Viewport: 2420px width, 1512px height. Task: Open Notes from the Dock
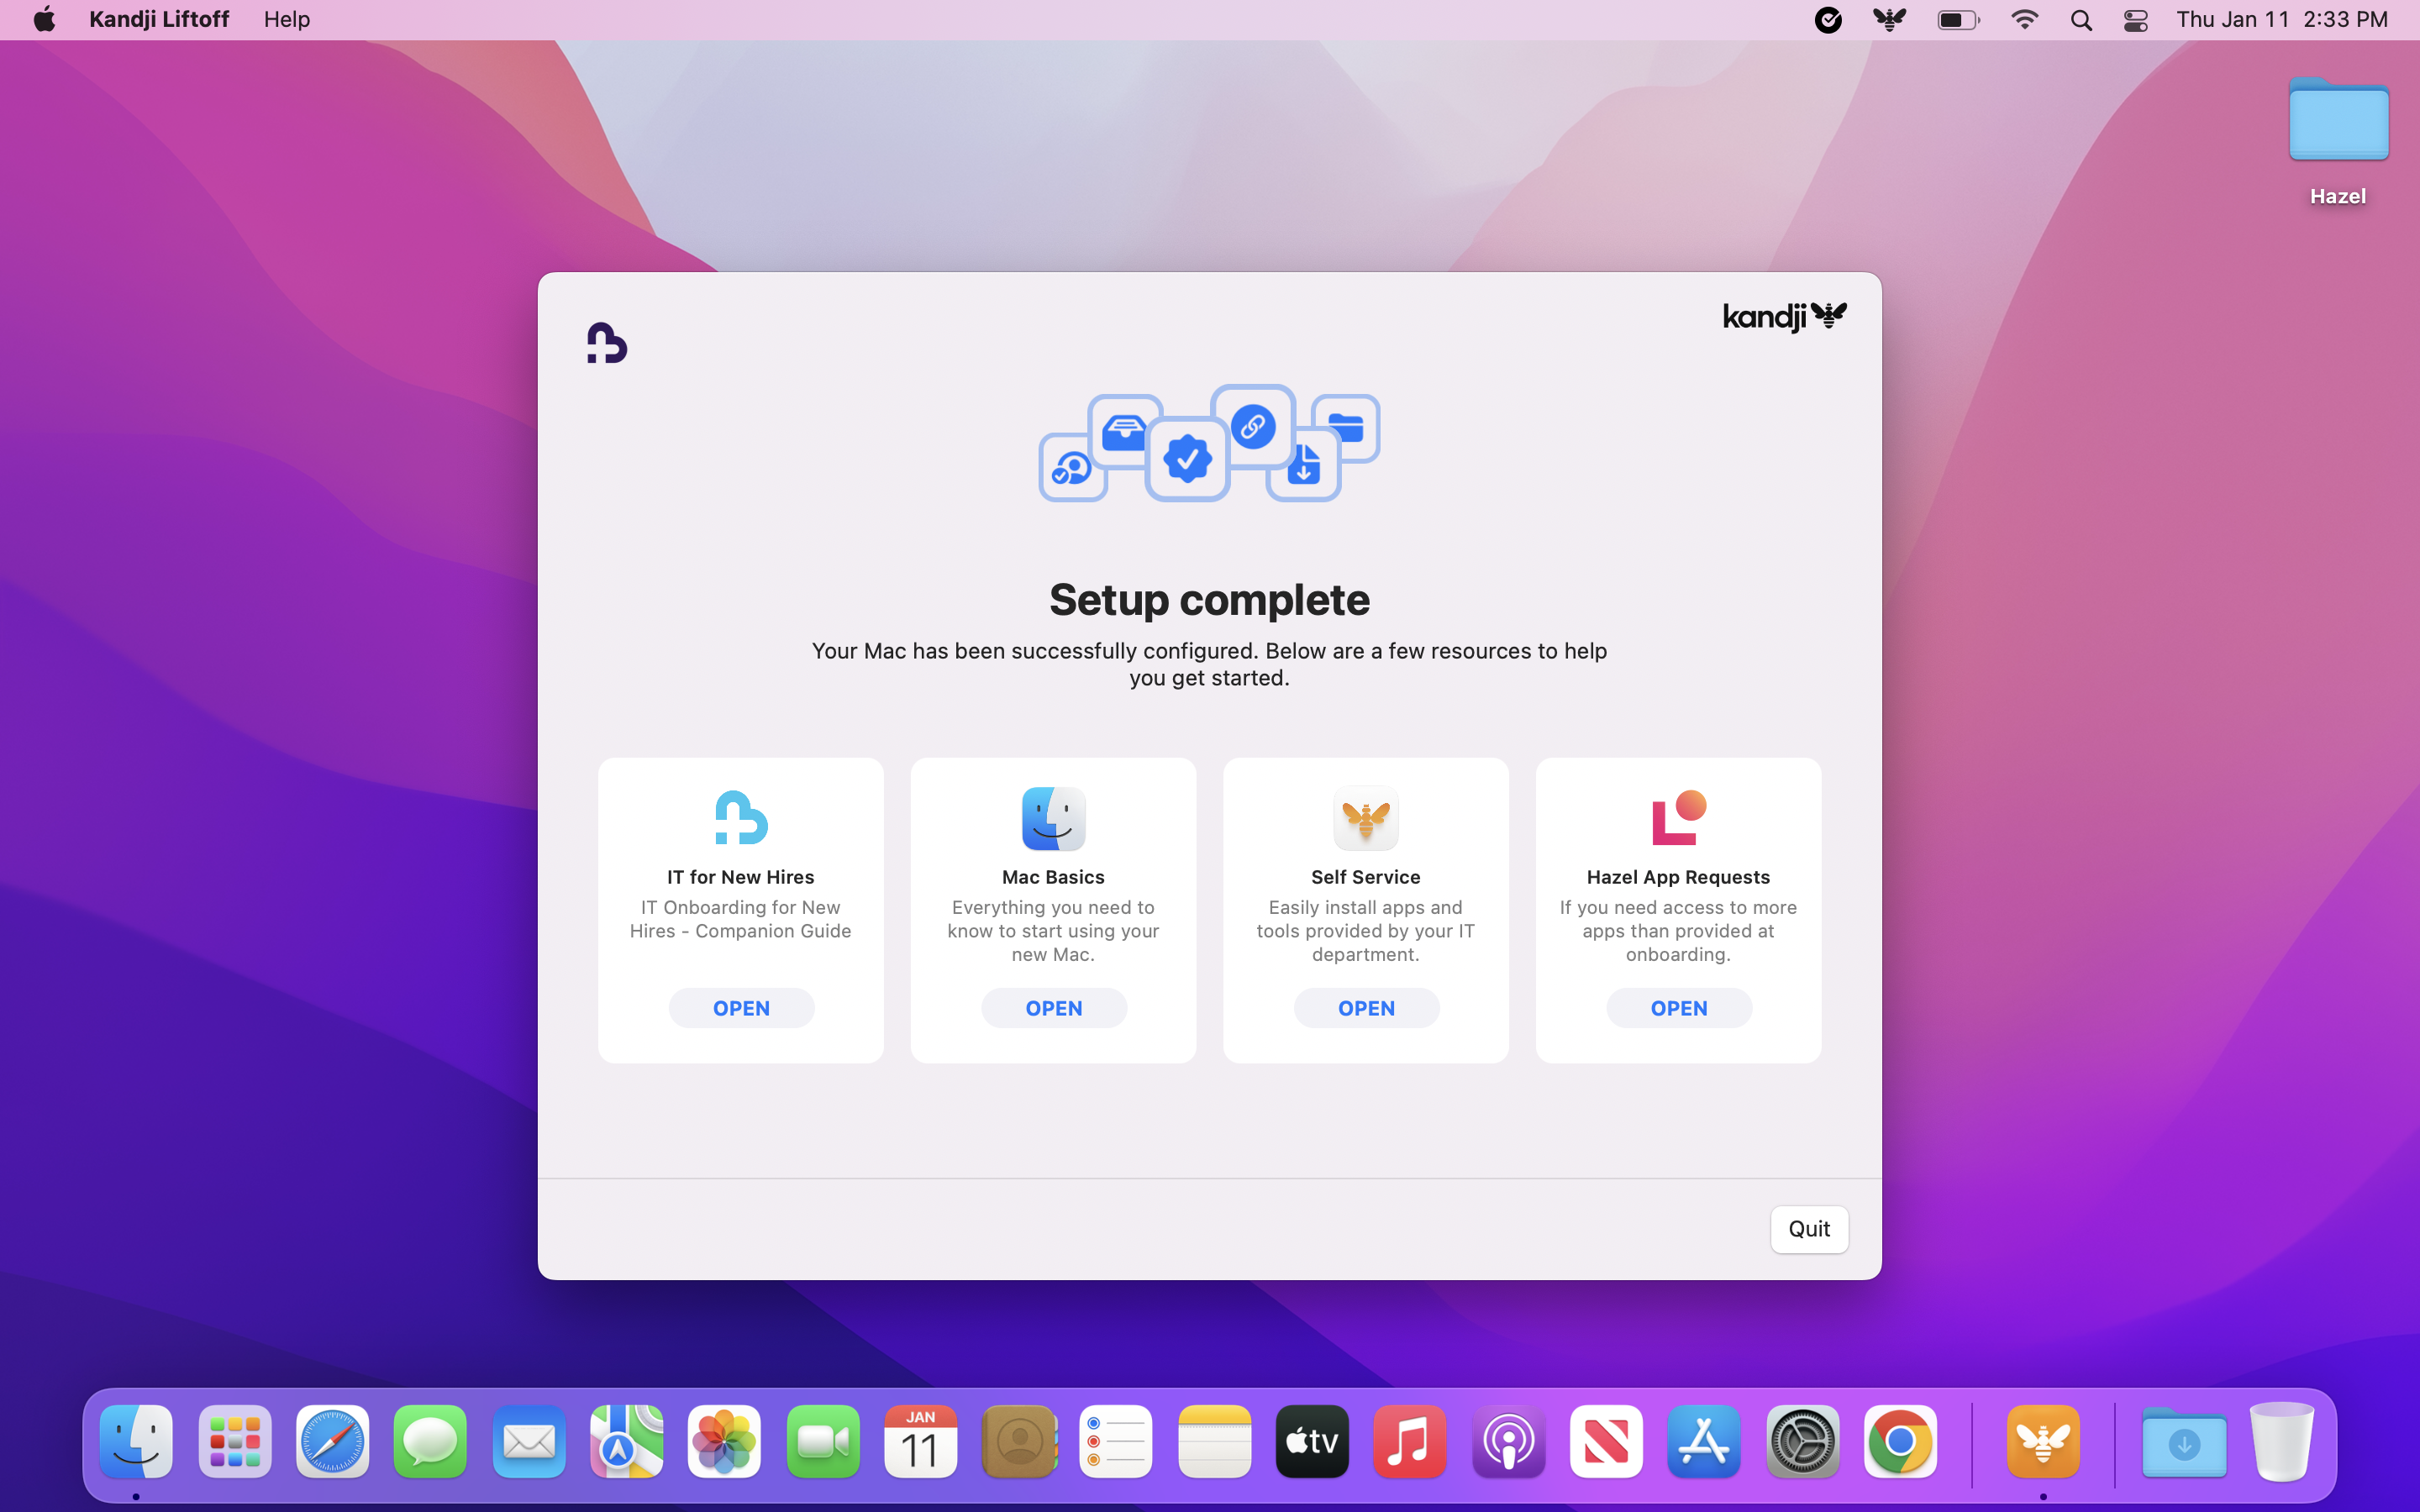[x=1215, y=1442]
